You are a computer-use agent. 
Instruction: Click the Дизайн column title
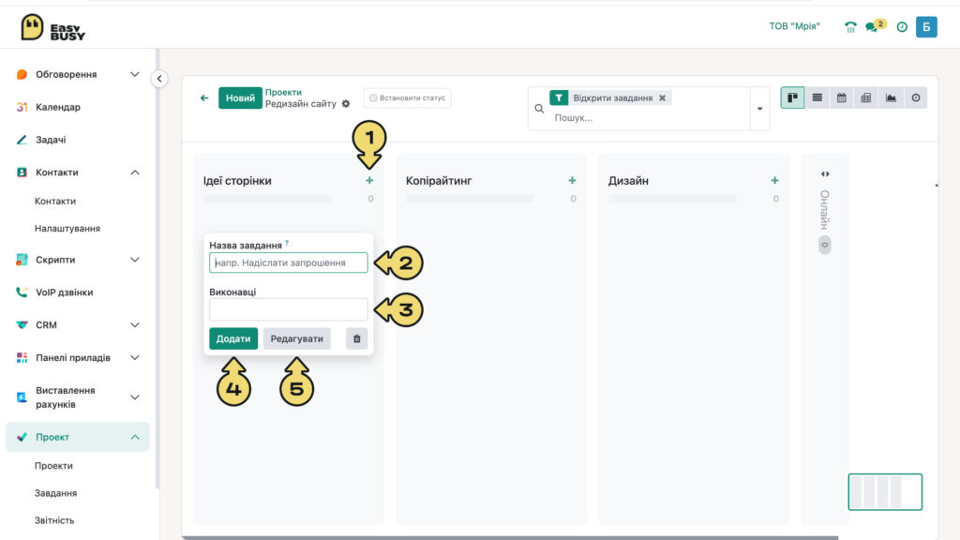(x=628, y=181)
